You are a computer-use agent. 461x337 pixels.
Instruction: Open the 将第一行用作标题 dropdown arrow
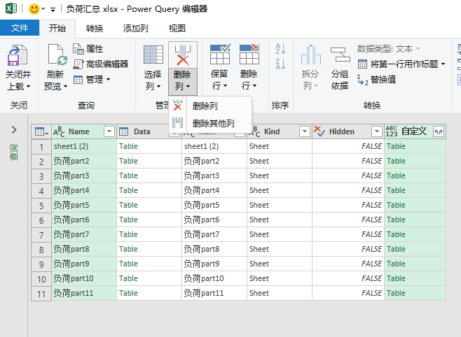point(443,64)
